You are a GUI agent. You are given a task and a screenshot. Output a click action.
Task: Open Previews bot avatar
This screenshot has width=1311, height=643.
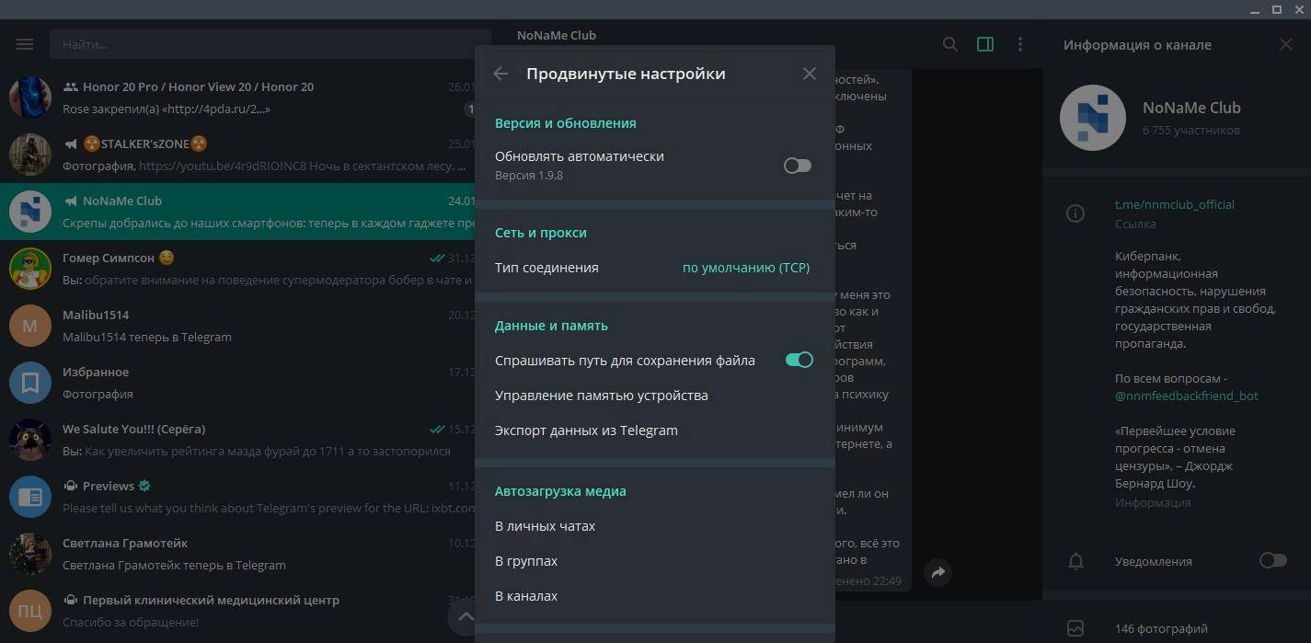[x=29, y=497]
